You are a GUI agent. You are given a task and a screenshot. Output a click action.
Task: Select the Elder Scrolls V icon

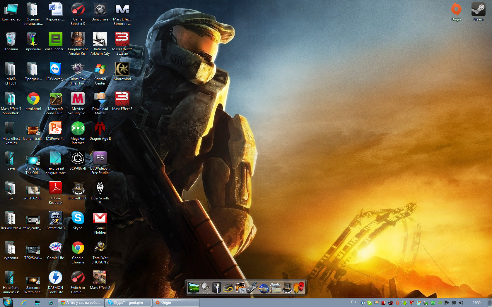100,192
